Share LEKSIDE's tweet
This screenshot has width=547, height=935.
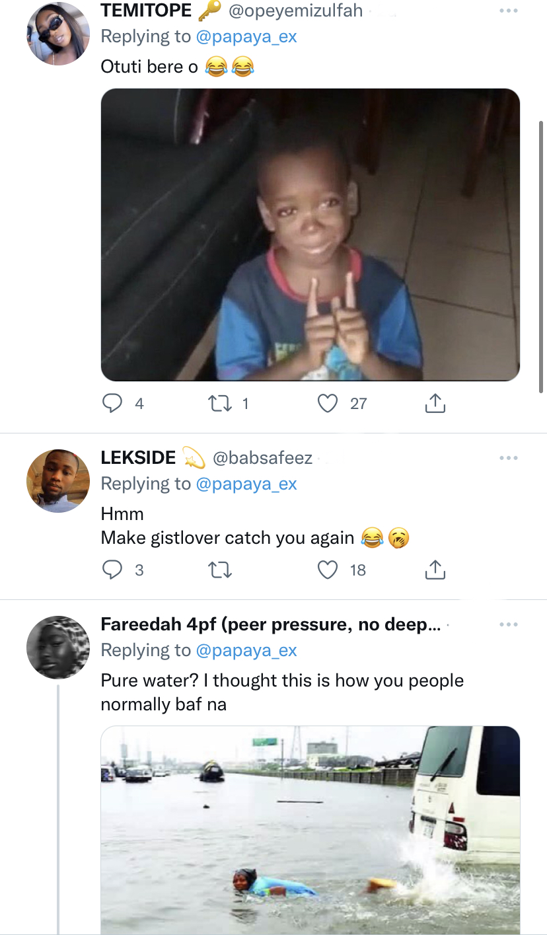click(x=435, y=570)
